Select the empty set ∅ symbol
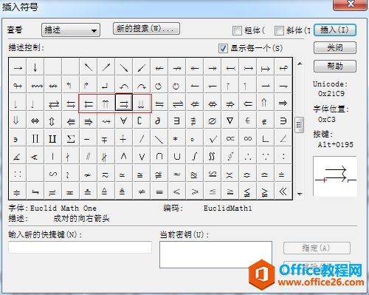369x295 pixels. (213, 121)
